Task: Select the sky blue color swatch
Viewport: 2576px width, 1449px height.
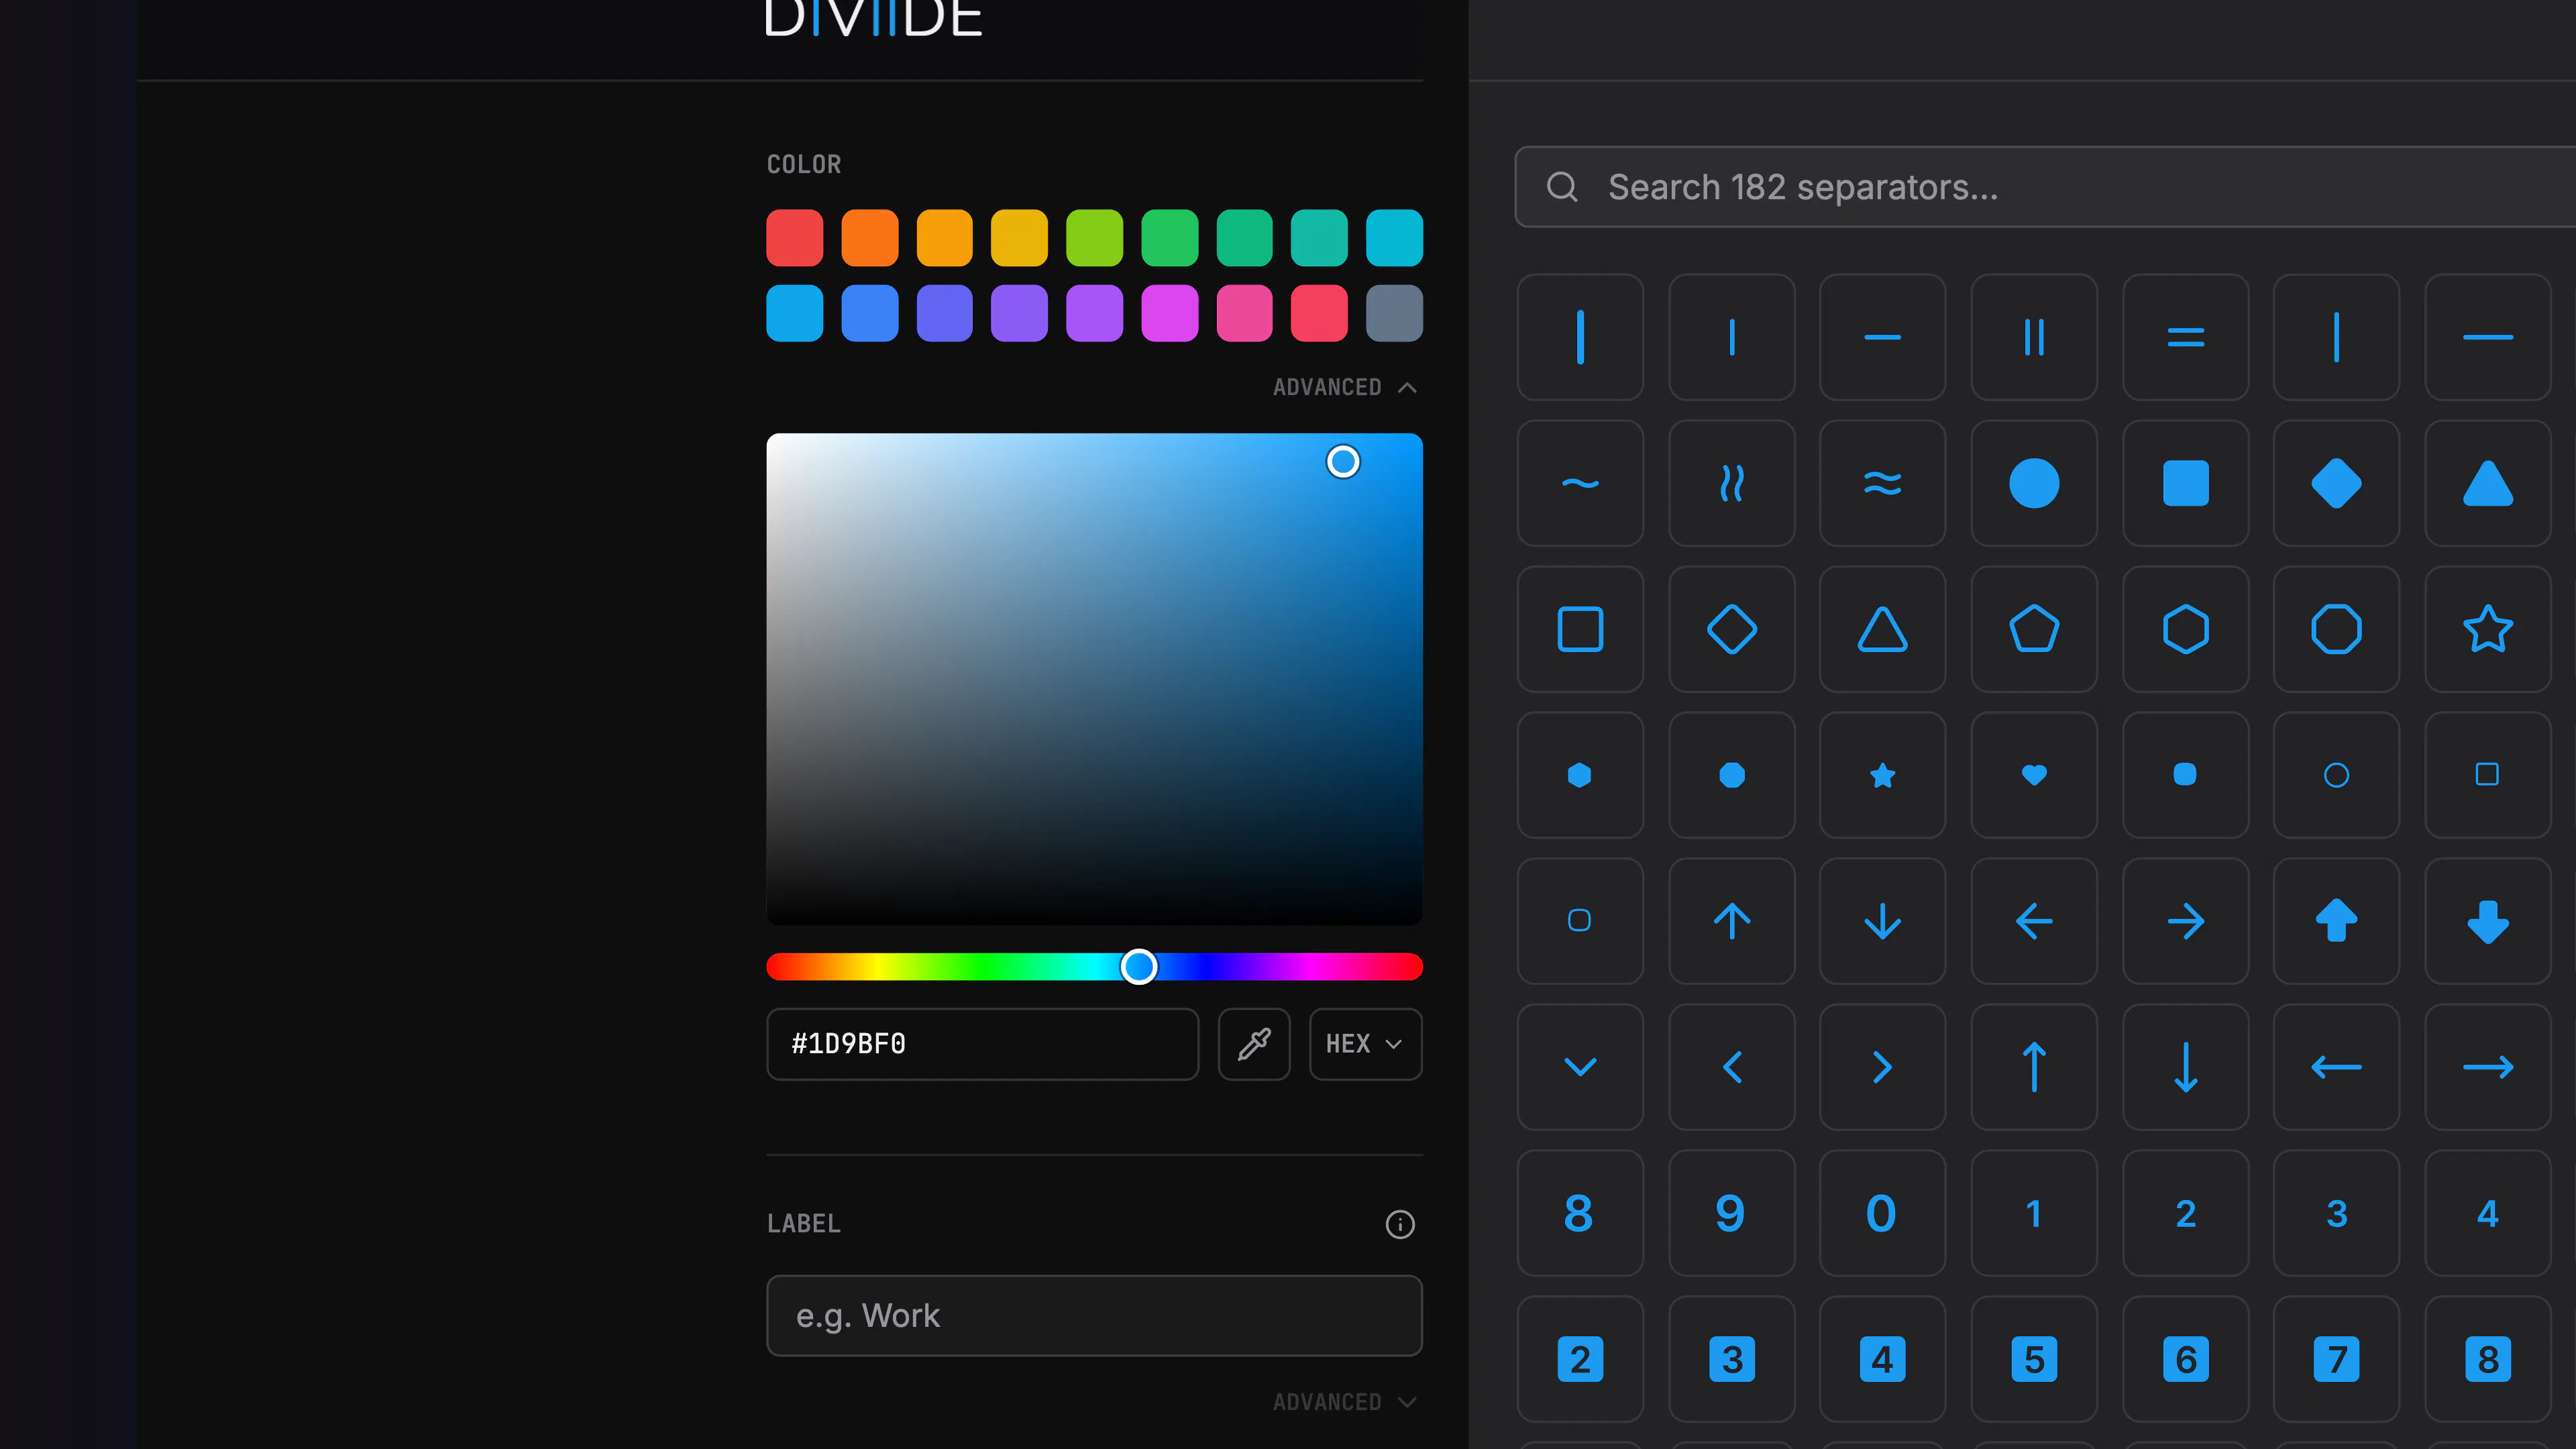Action: tap(795, 313)
